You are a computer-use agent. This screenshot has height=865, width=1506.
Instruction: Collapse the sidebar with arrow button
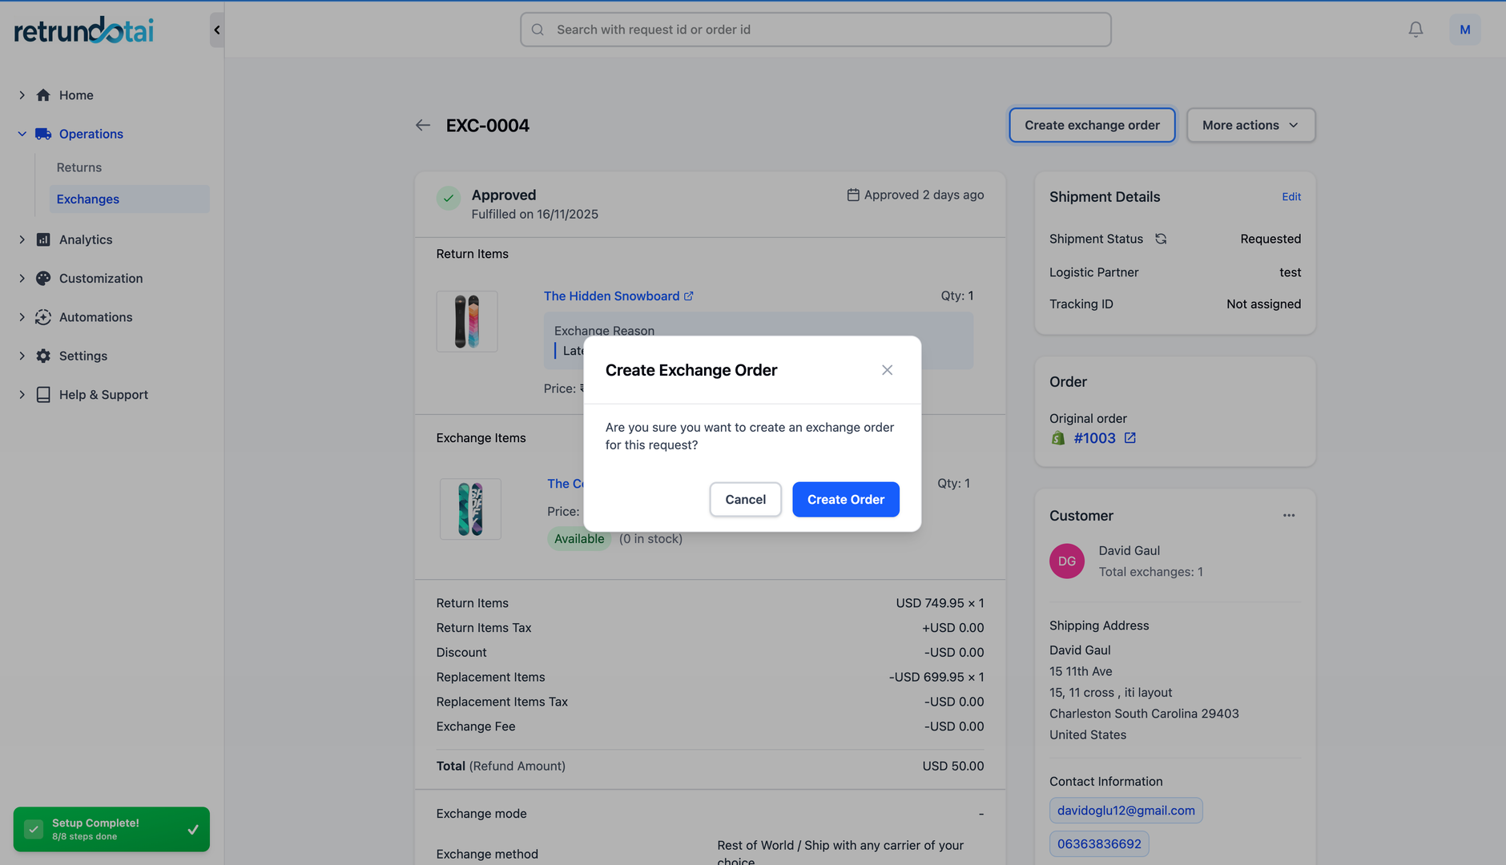coord(216,30)
